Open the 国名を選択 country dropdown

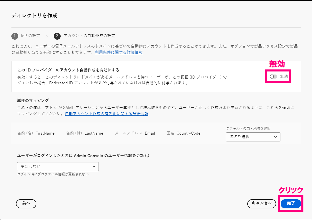(x=253, y=137)
